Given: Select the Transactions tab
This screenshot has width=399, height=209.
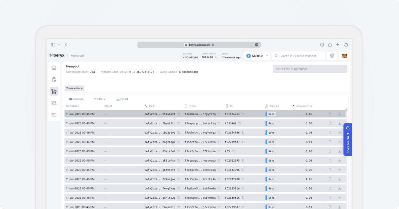Looking at the screenshot, I should coord(74,88).
